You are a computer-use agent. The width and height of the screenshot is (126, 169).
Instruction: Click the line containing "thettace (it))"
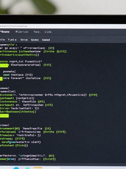point(18,75)
